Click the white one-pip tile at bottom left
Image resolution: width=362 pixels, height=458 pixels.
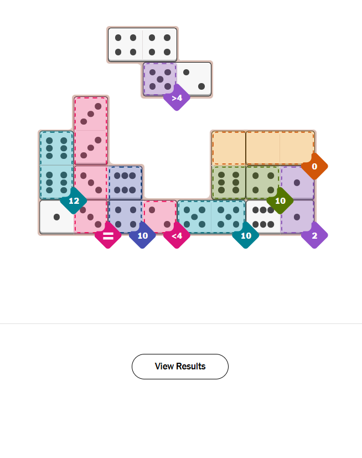point(56,217)
